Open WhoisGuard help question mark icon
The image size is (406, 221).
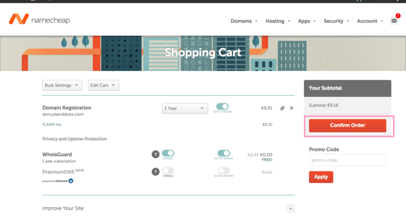155,154
